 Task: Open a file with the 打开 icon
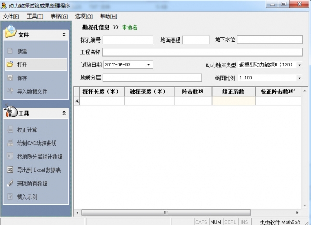tap(10, 65)
